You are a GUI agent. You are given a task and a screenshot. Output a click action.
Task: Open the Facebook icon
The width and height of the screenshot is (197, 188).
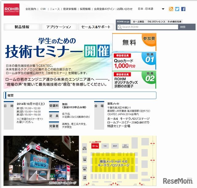coord(183,9)
